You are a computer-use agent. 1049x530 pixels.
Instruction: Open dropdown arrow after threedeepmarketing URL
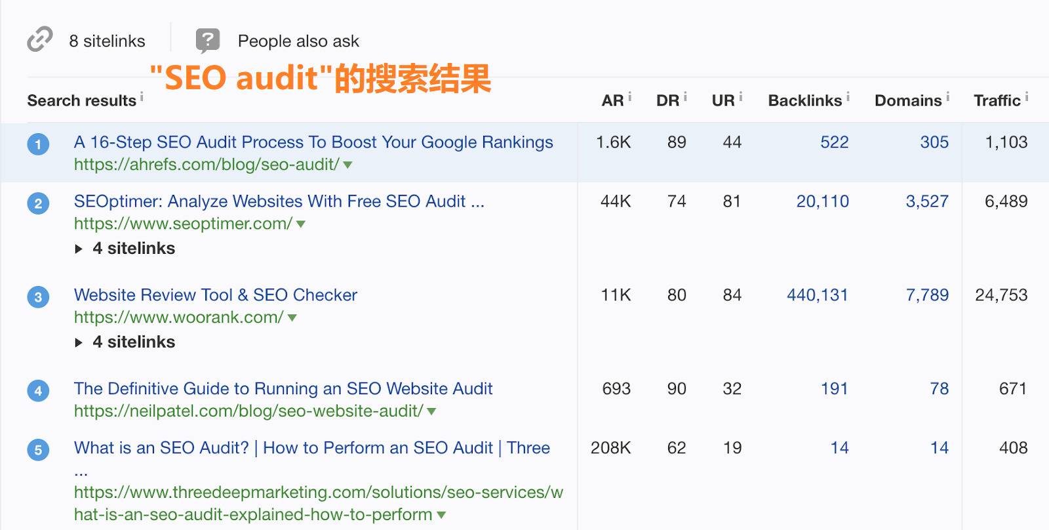(x=441, y=516)
